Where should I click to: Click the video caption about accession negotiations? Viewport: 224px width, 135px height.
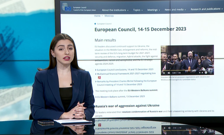click(185, 78)
